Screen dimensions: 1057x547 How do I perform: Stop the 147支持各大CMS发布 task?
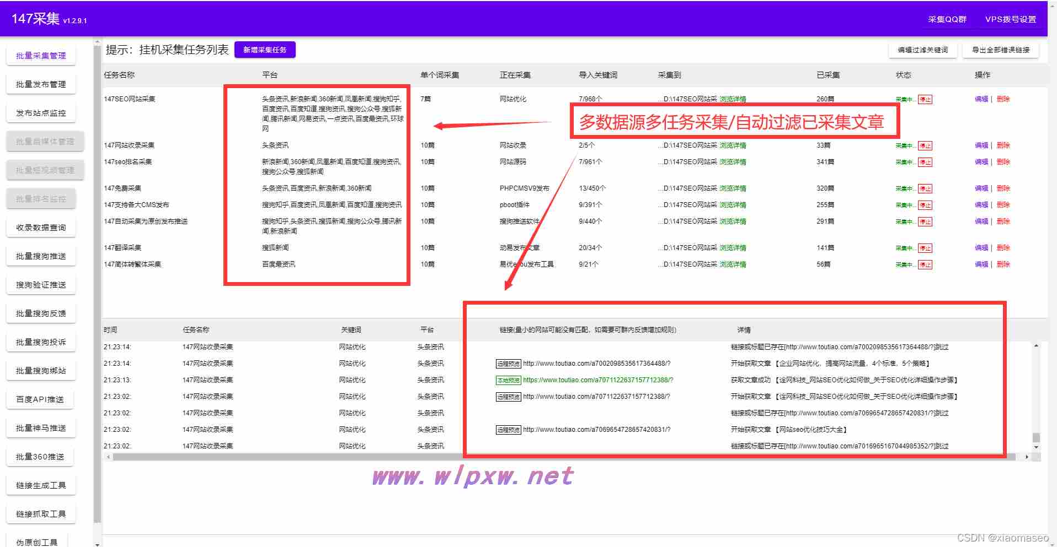click(x=925, y=205)
